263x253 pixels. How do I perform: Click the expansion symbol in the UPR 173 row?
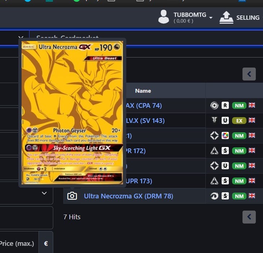tap(214, 181)
